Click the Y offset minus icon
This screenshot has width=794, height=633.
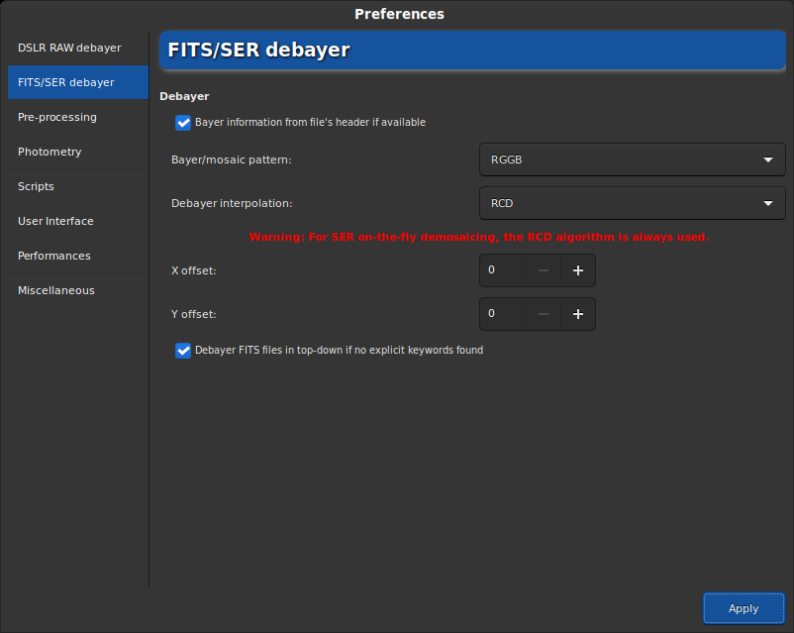(x=543, y=314)
